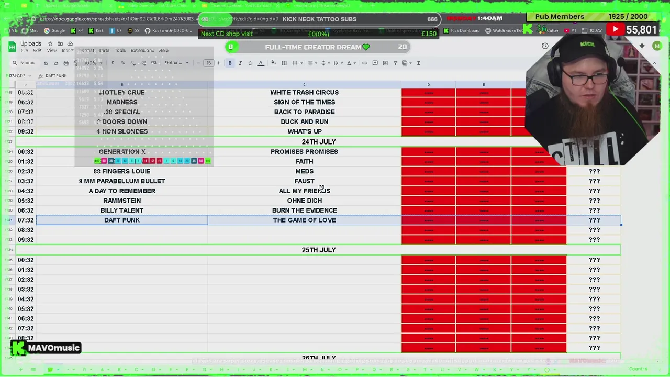The image size is (670, 377).
Task: Toggle strikethrough formatting
Action: 250,63
